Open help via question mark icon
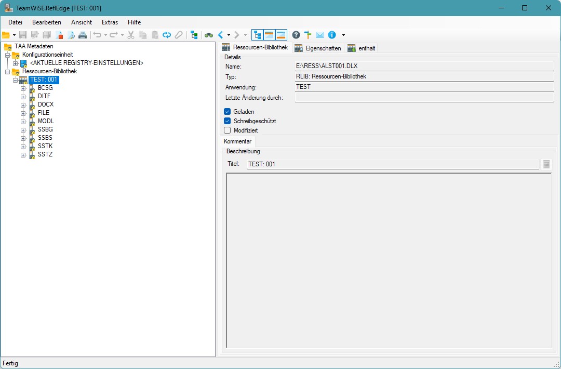The image size is (561, 369). [x=296, y=35]
